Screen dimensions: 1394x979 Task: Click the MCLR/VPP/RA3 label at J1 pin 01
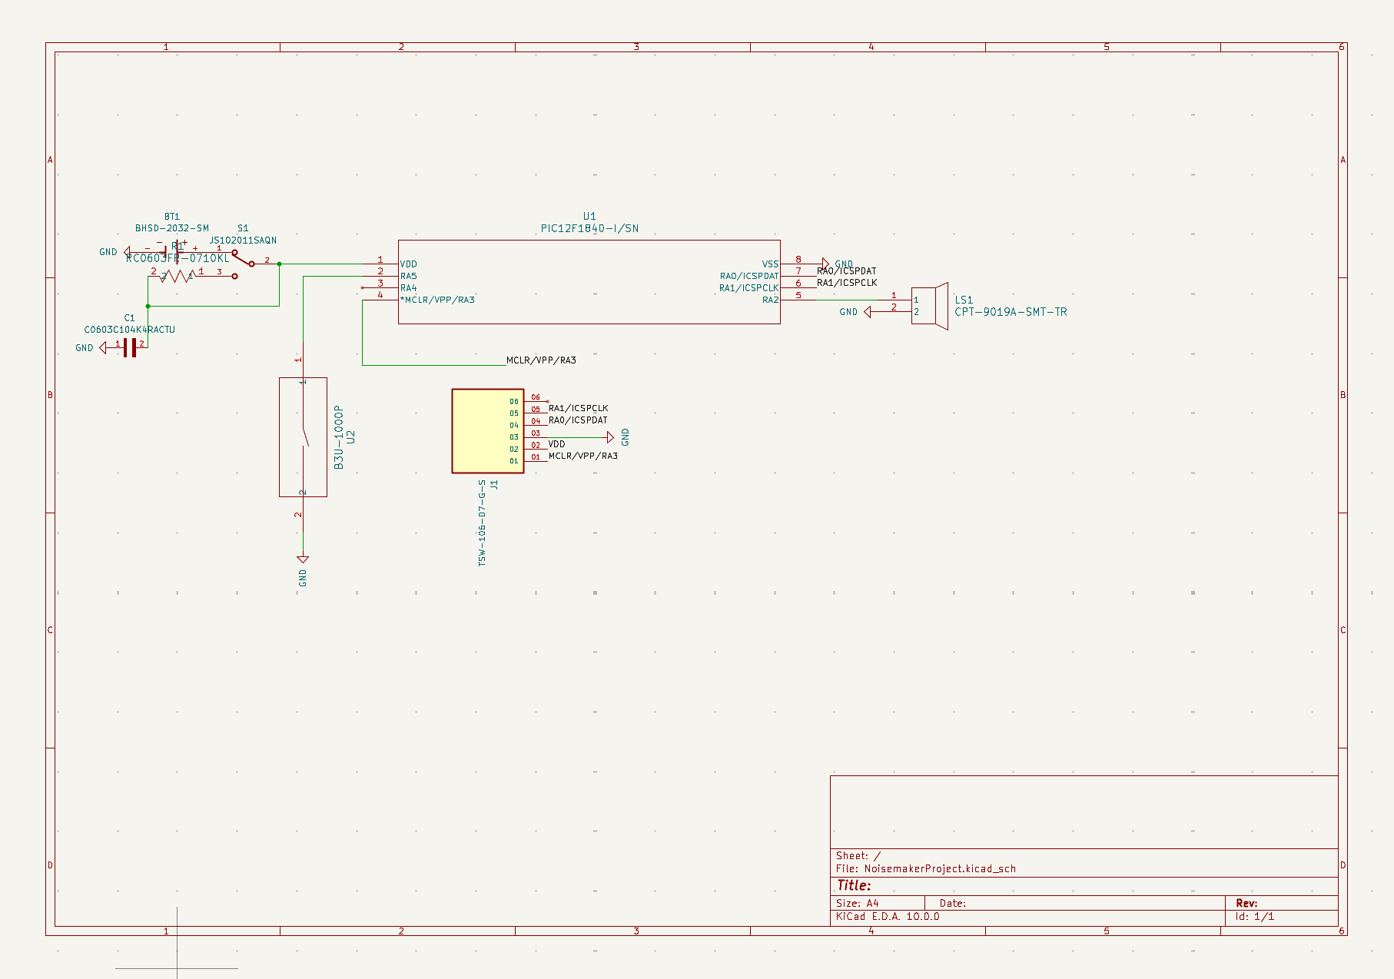click(x=582, y=456)
